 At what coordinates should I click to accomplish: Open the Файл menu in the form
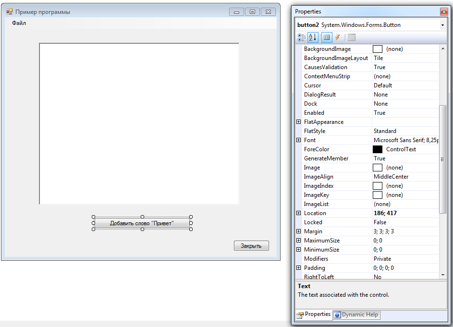[x=19, y=23]
